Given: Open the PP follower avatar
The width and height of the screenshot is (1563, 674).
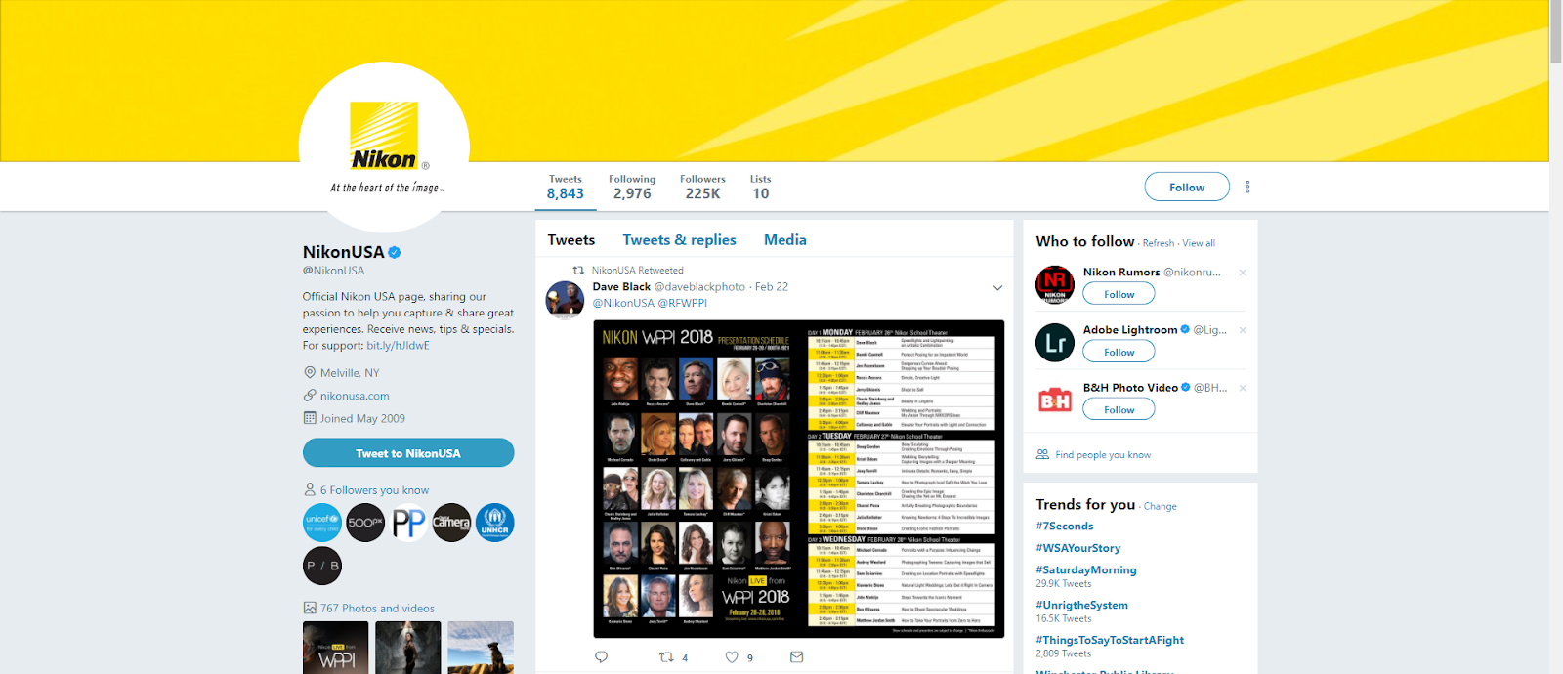Looking at the screenshot, I should click(x=408, y=523).
